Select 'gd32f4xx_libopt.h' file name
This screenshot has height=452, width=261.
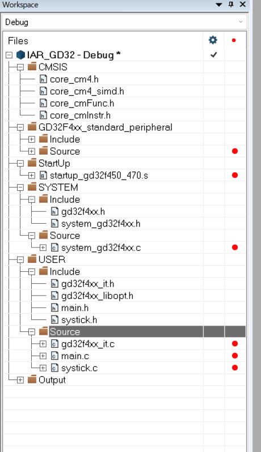tap(97, 296)
